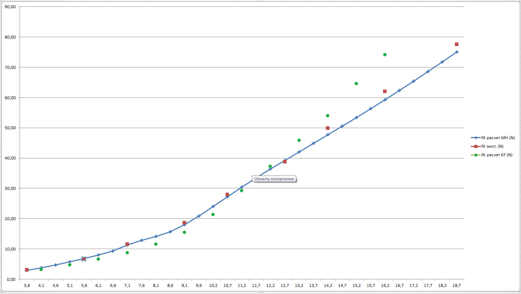
Task: Click the selected data marker above 5,6
Action: [84, 259]
